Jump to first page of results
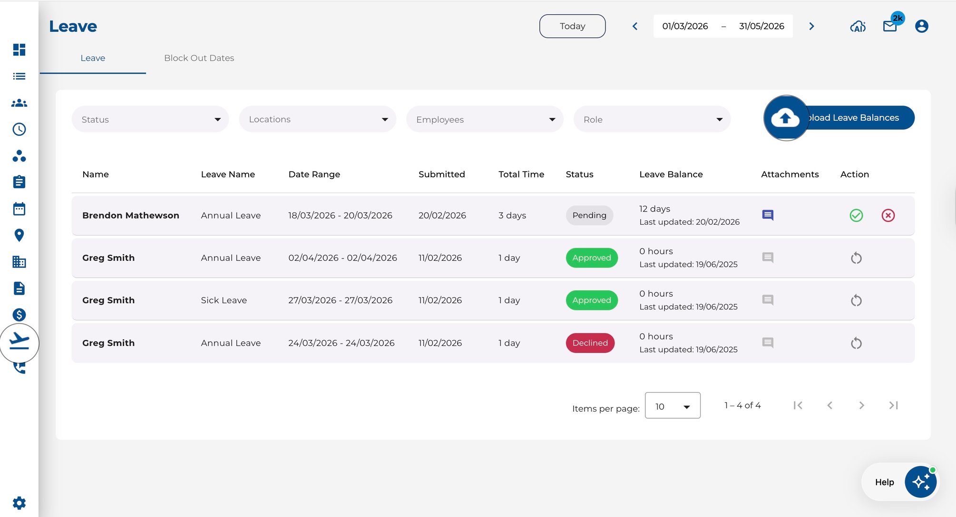 pyautogui.click(x=798, y=405)
